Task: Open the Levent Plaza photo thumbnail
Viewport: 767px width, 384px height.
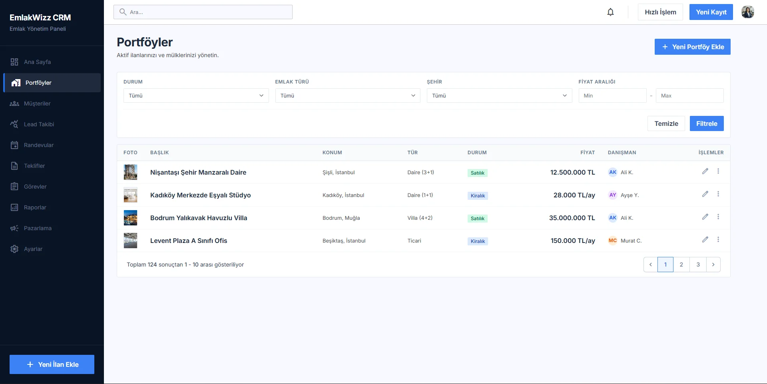Action: point(130,241)
